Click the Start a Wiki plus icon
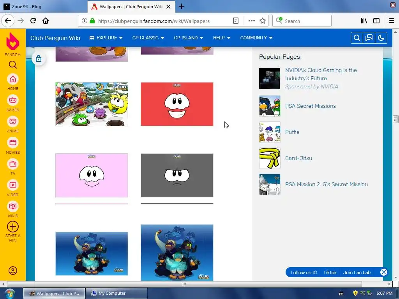The image size is (399, 299). [x=13, y=227]
